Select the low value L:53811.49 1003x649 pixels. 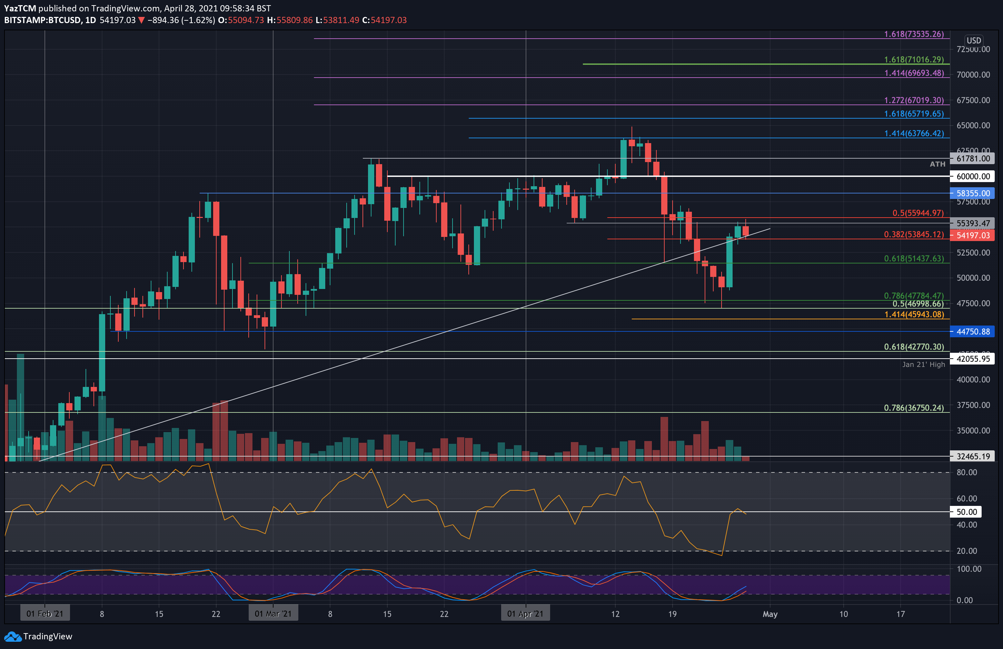click(x=337, y=20)
